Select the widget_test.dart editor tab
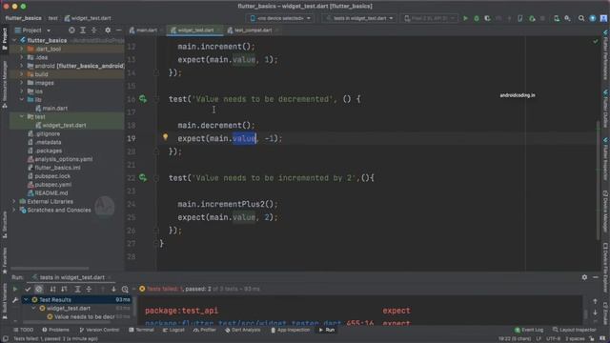Viewport: 610px width, 343px height. click(x=194, y=30)
